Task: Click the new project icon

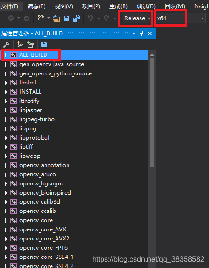Action: [41, 18]
